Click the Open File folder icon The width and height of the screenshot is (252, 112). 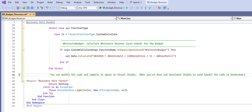click(x=24, y=8)
